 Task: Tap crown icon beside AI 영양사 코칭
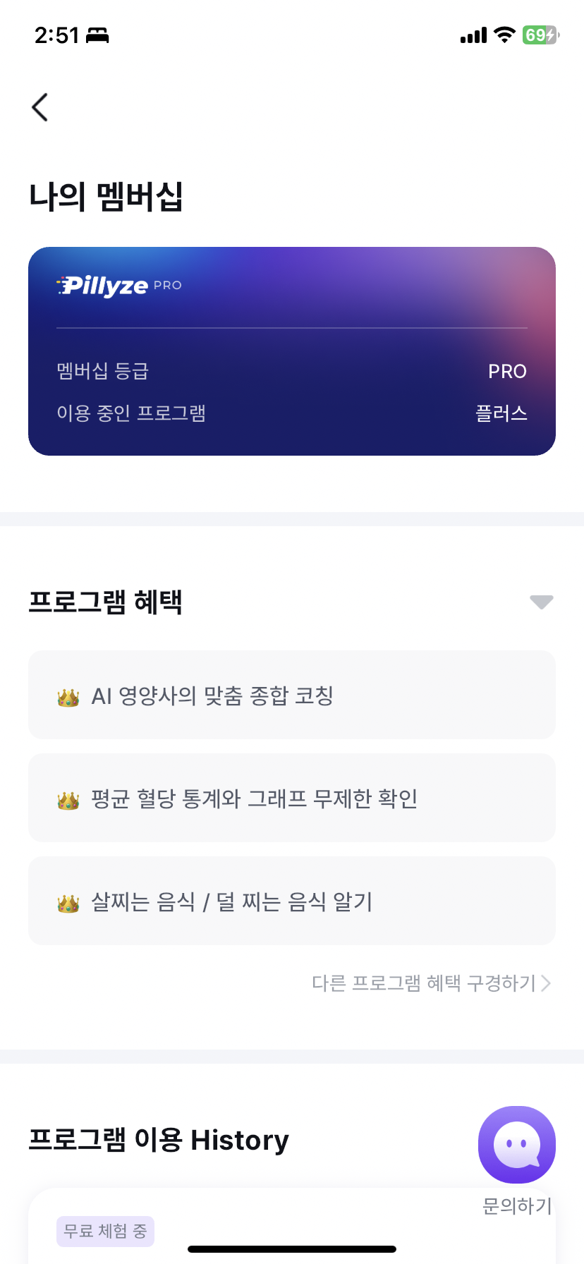(68, 698)
